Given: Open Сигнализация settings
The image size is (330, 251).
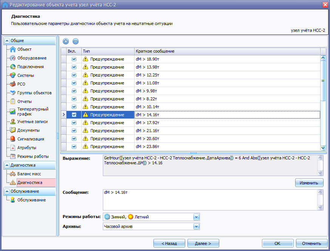Looking at the screenshot, I should click(30, 139).
